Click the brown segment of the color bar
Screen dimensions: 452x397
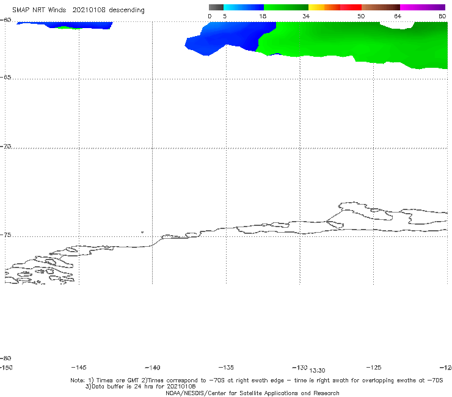[381, 7]
